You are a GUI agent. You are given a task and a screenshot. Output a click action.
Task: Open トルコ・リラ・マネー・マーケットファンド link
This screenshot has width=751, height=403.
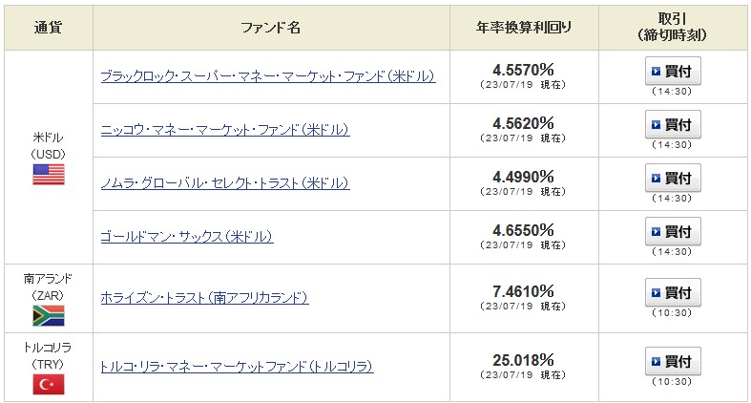tap(237, 367)
